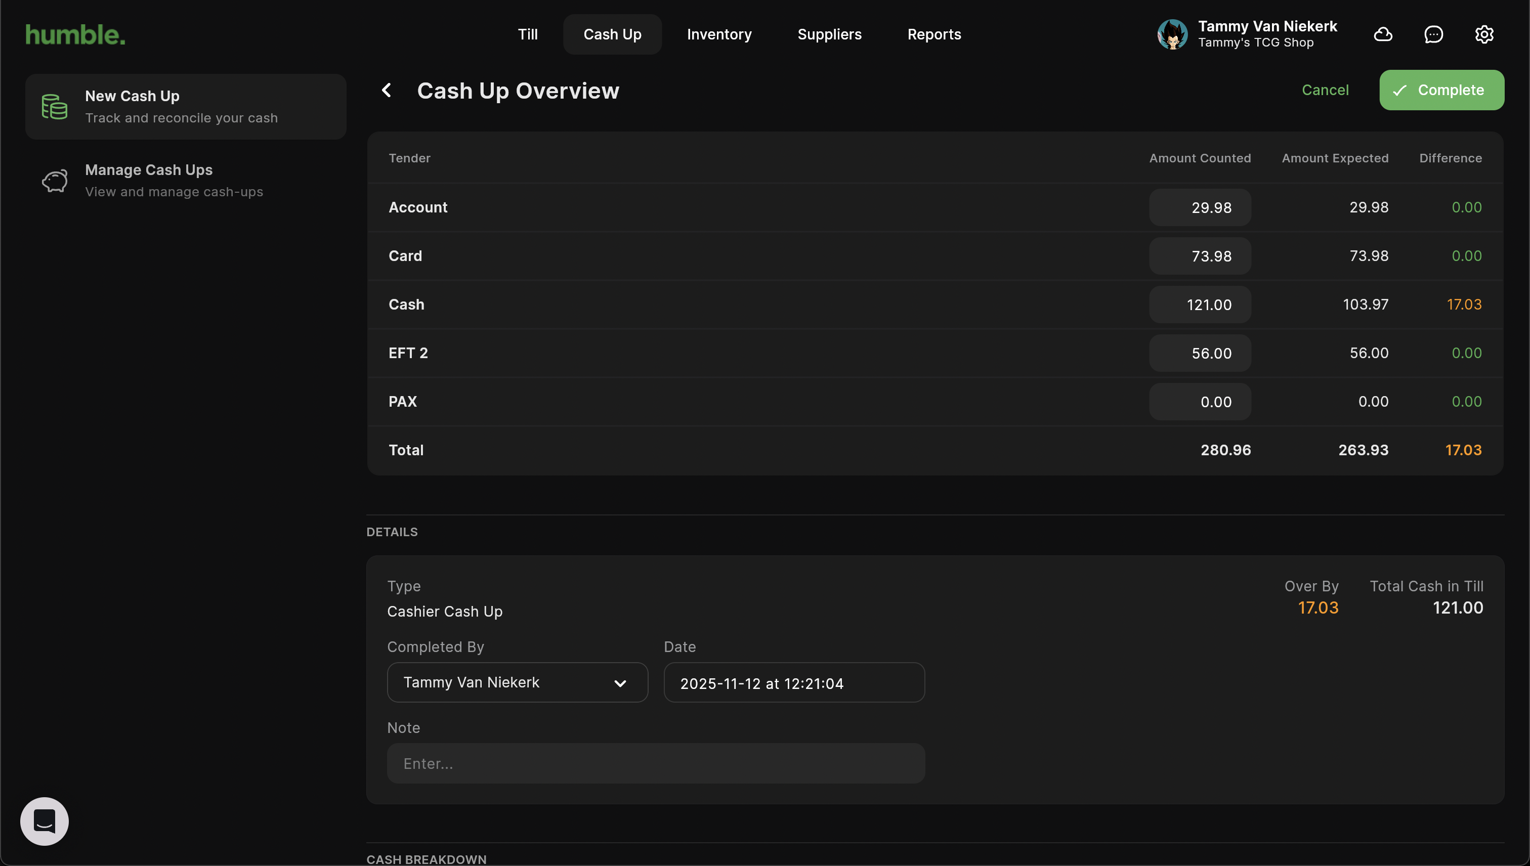Viewport: 1530px width, 866px height.
Task: Open the settings gear icon
Action: tap(1484, 34)
